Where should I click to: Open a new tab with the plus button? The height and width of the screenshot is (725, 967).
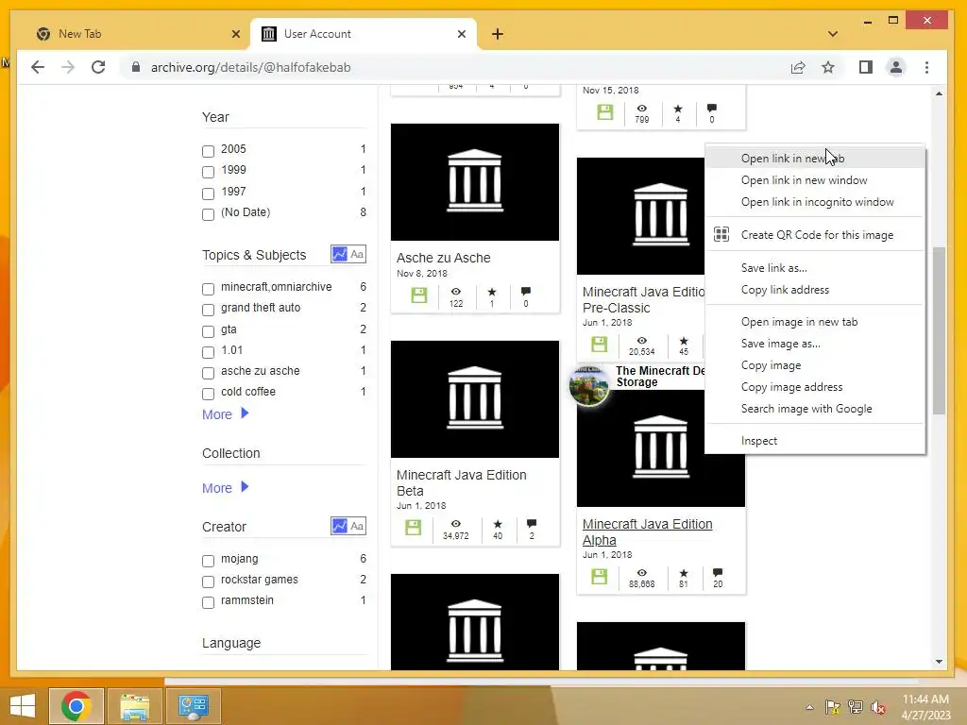click(x=498, y=34)
